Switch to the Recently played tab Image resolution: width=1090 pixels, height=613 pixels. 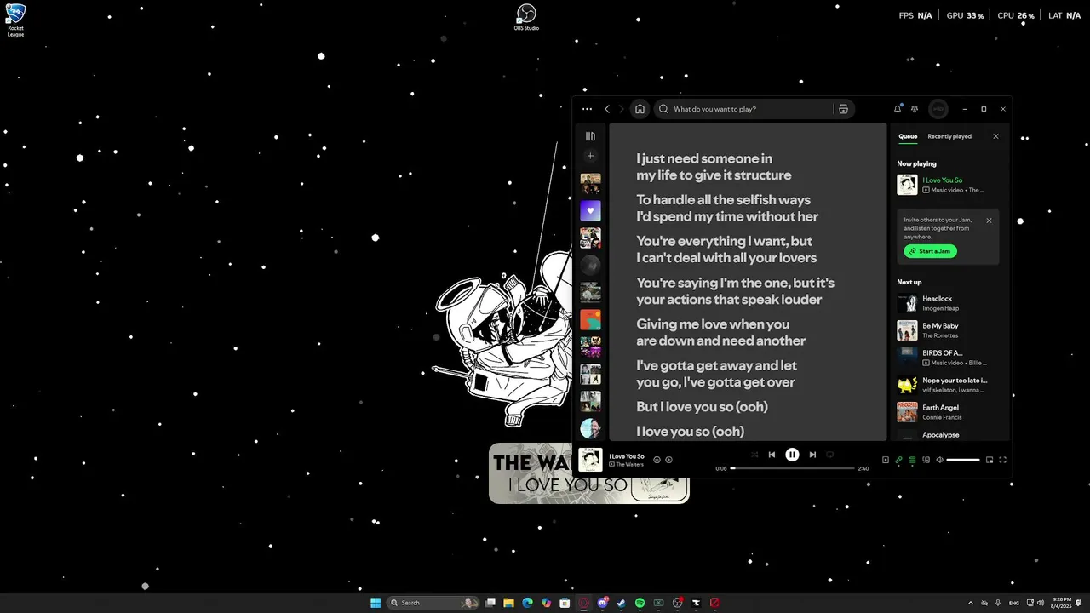pos(949,136)
